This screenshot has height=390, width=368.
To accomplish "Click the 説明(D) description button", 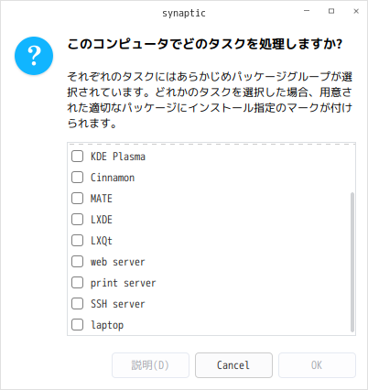I will [x=150, y=365].
